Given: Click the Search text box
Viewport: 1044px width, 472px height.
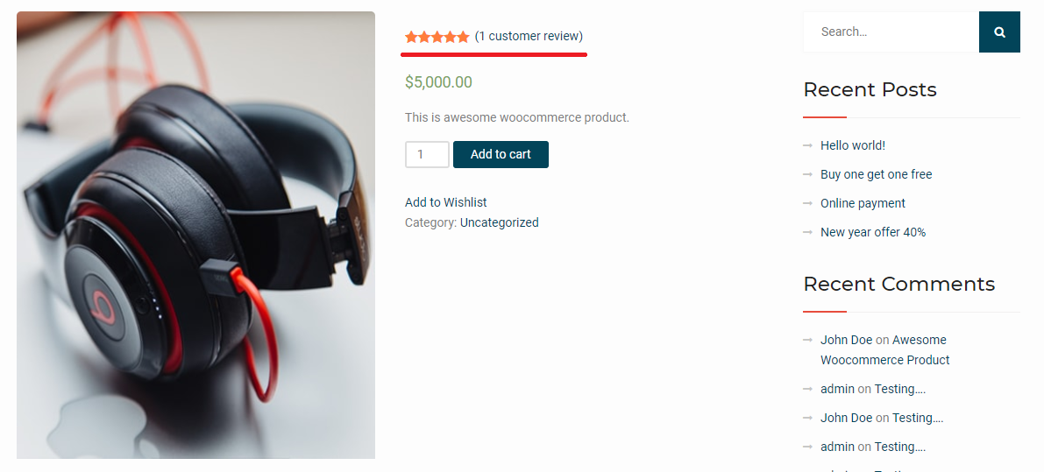Looking at the screenshot, I should 891,32.
